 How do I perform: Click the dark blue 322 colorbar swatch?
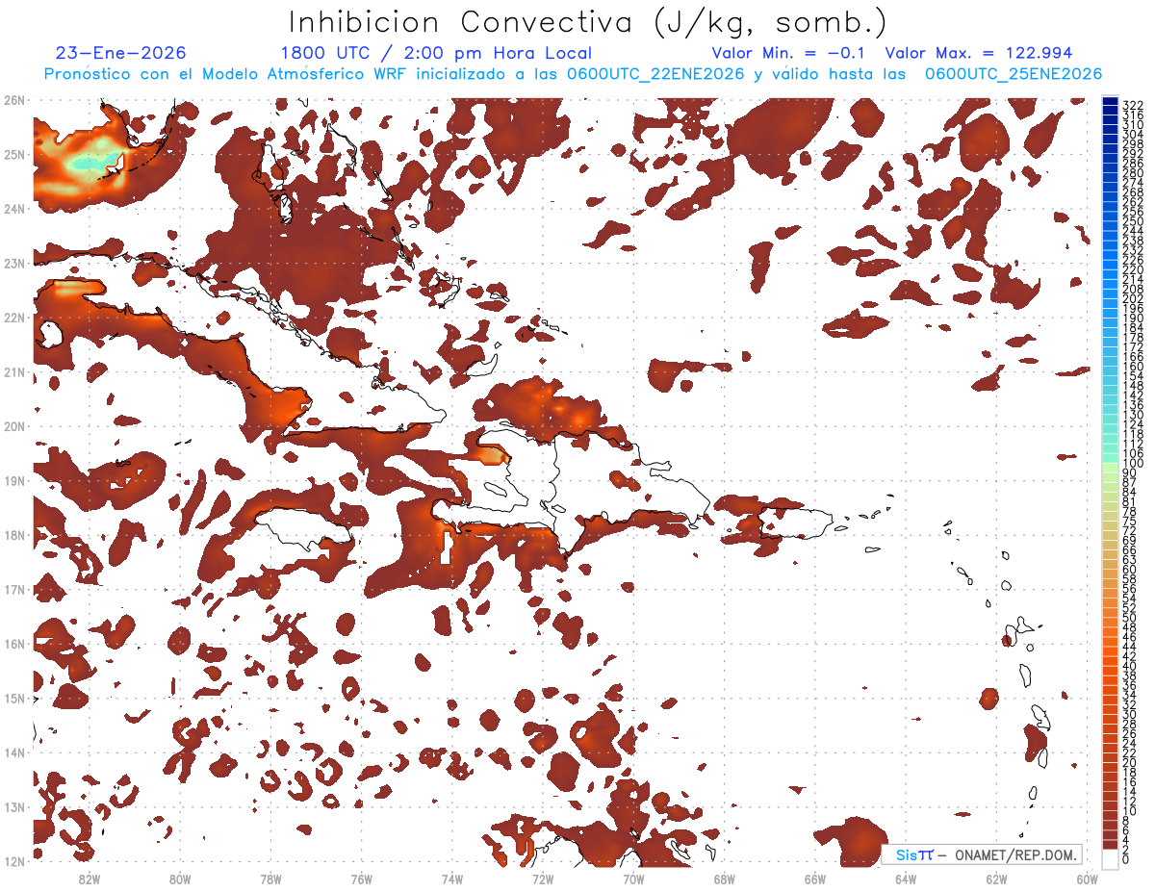(1111, 102)
